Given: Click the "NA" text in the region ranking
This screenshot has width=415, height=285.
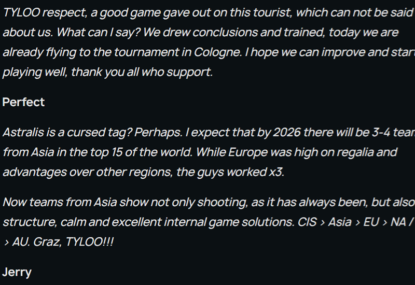Looking at the screenshot, I should [x=398, y=222].
